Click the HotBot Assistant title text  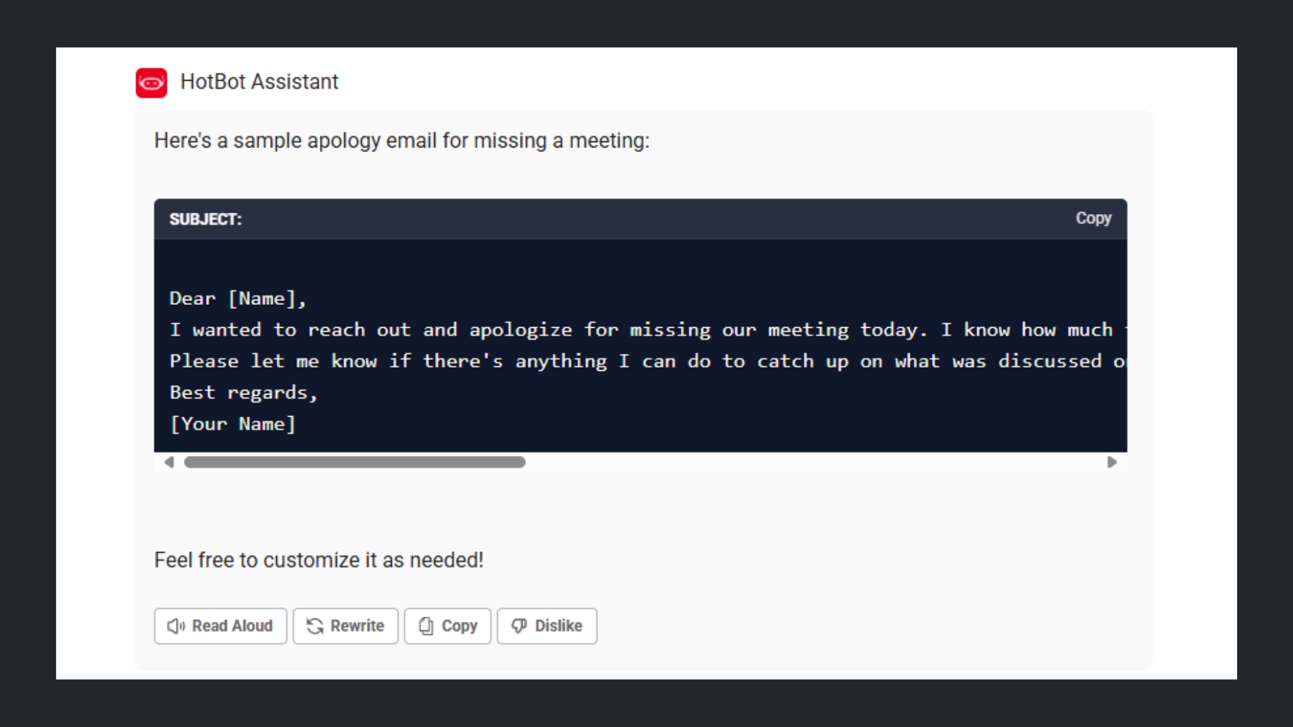pyautogui.click(x=259, y=82)
